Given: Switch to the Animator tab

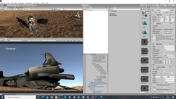Looking at the screenshot, I should [x=11, y=8].
